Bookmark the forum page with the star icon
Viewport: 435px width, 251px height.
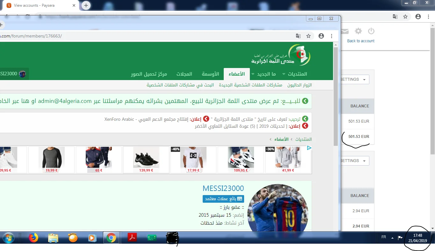(308, 36)
